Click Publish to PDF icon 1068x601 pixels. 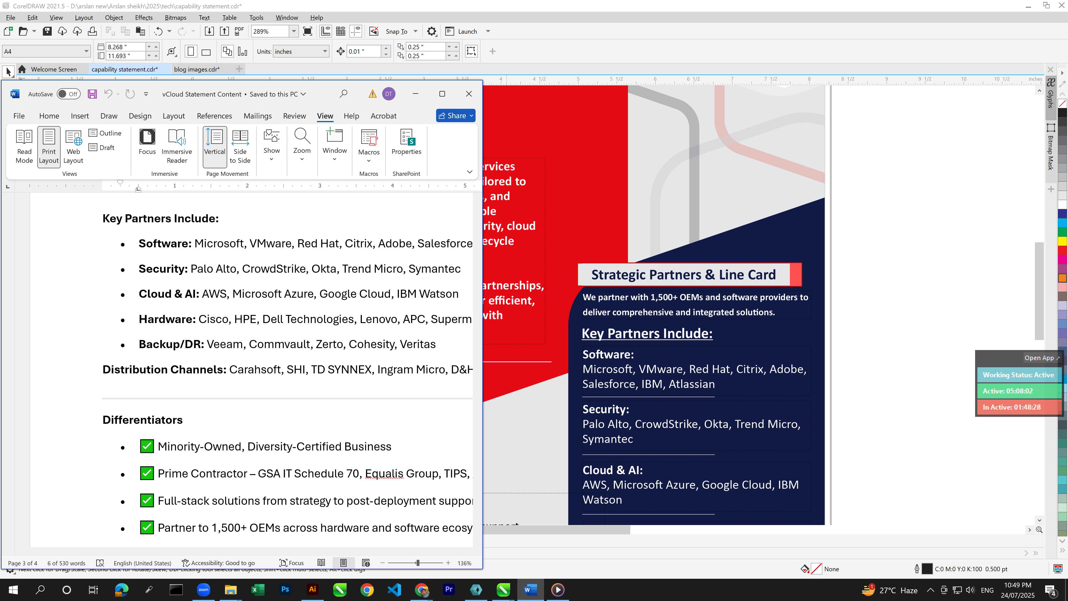(239, 31)
